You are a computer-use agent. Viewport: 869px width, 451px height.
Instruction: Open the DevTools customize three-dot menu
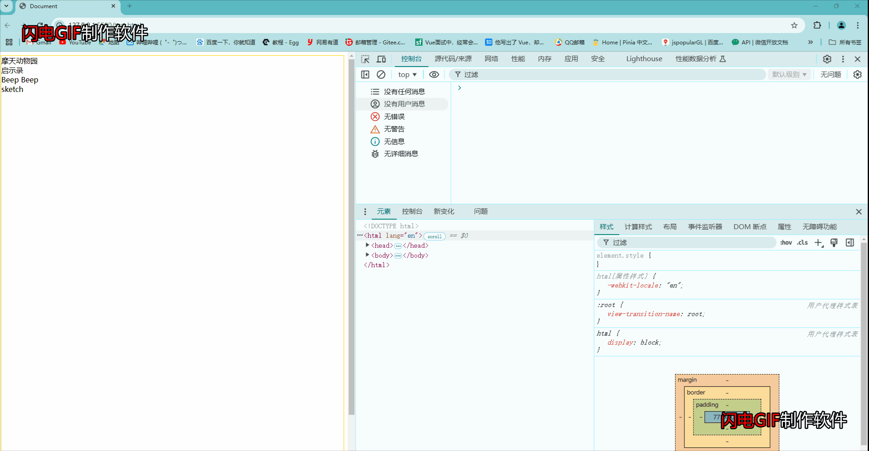(843, 59)
